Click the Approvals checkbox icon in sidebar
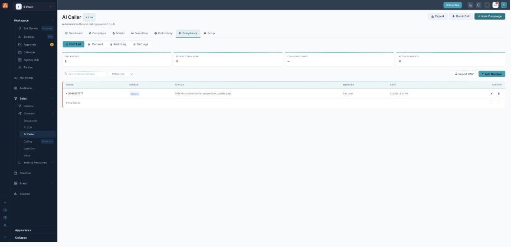Image resolution: width=511 pixels, height=247 pixels. (20, 45)
